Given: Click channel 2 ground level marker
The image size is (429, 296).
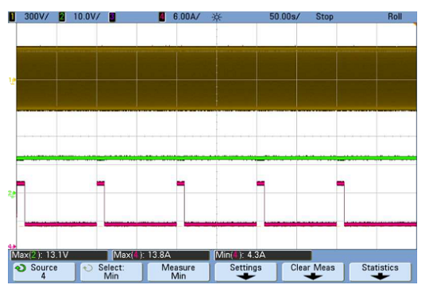Looking at the screenshot, I should click(x=11, y=194).
